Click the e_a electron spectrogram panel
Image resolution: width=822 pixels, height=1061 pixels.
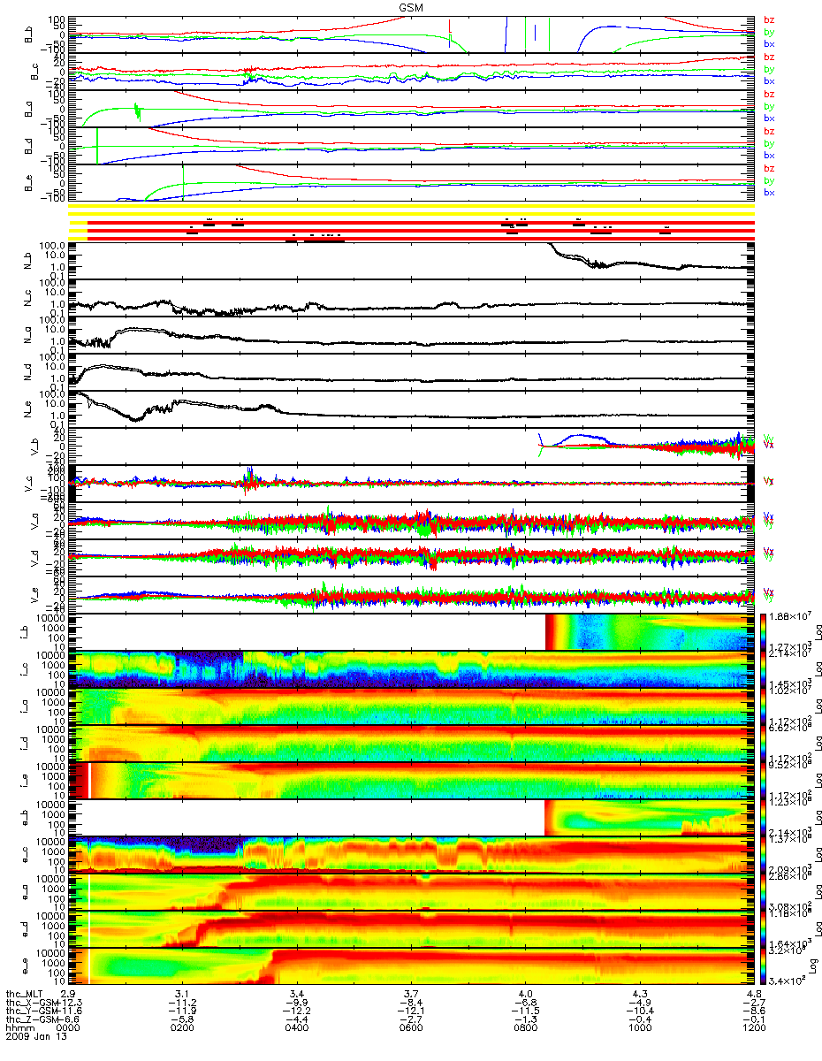point(412,892)
